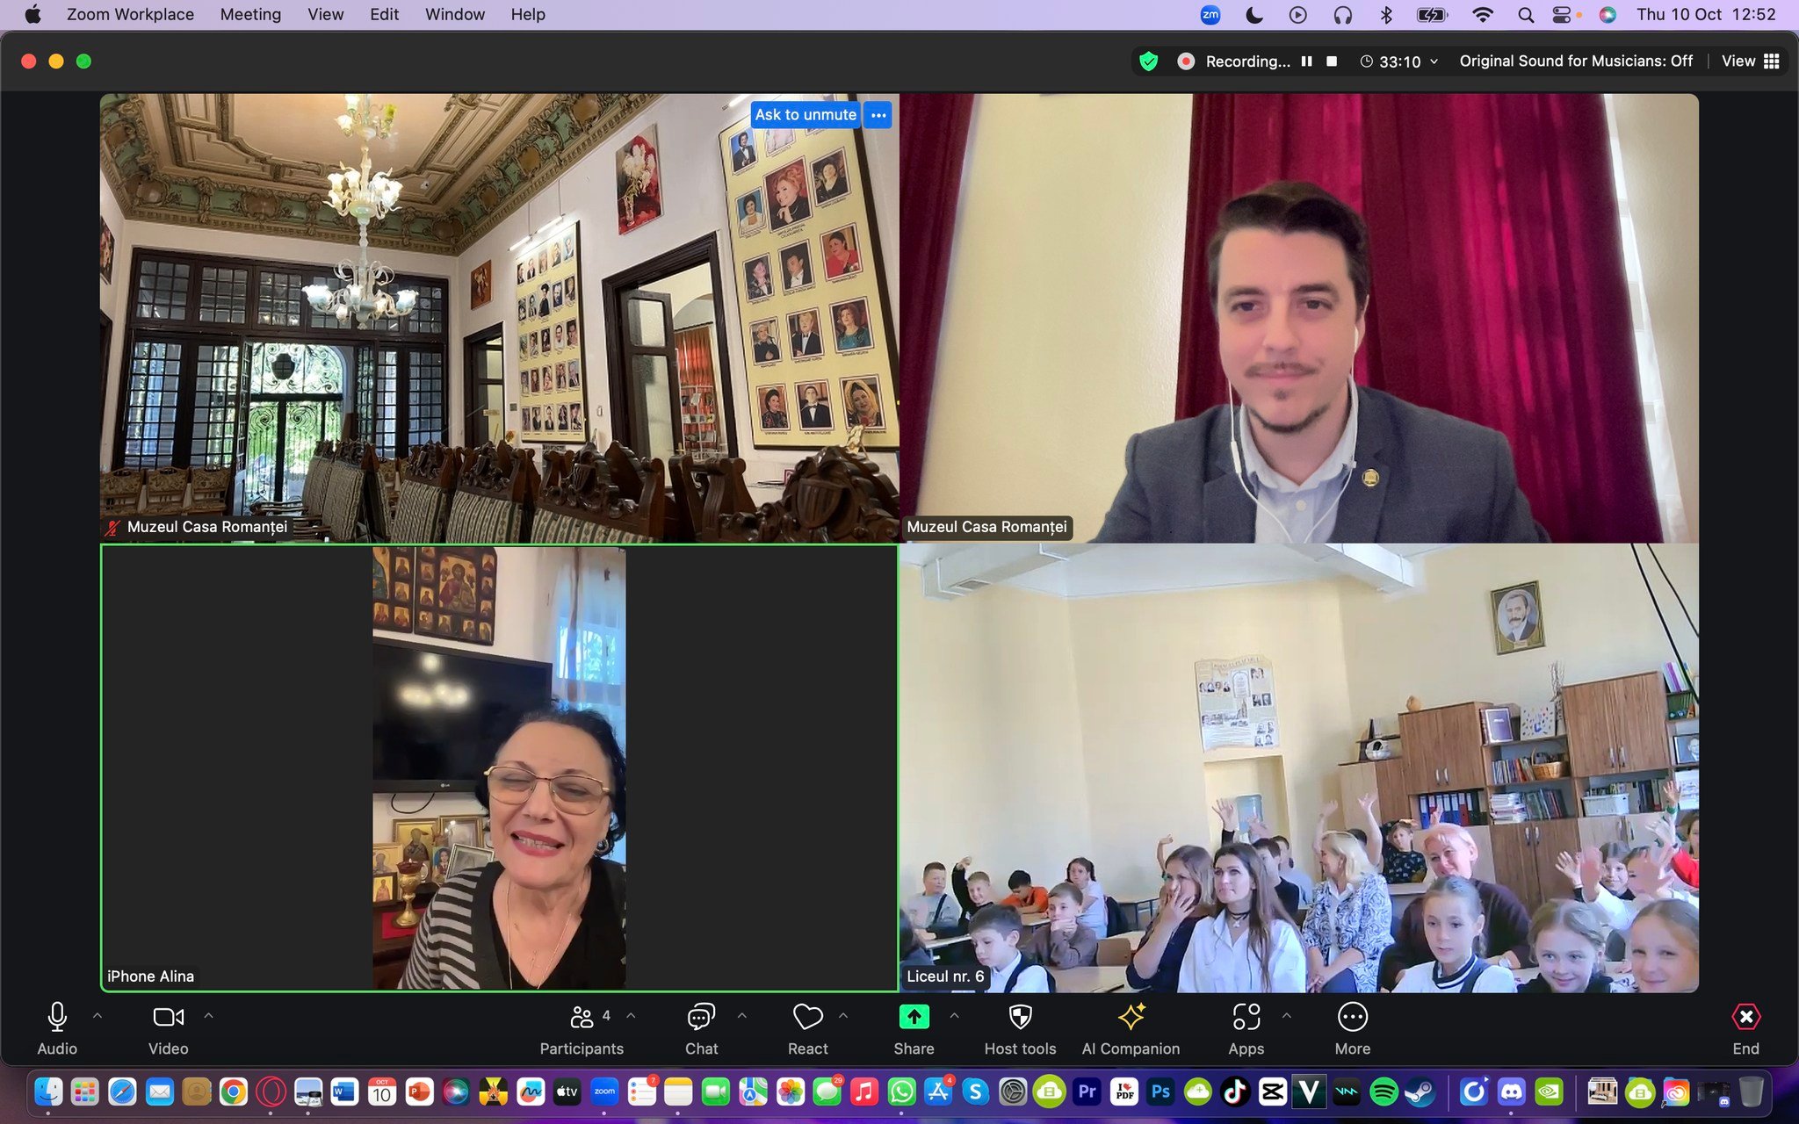Open the Meeting menu
The height and width of the screenshot is (1124, 1799).
[x=250, y=14]
